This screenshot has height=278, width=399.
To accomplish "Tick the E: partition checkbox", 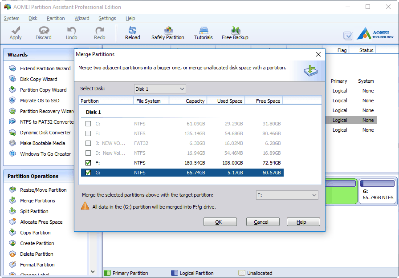I will [88, 133].
